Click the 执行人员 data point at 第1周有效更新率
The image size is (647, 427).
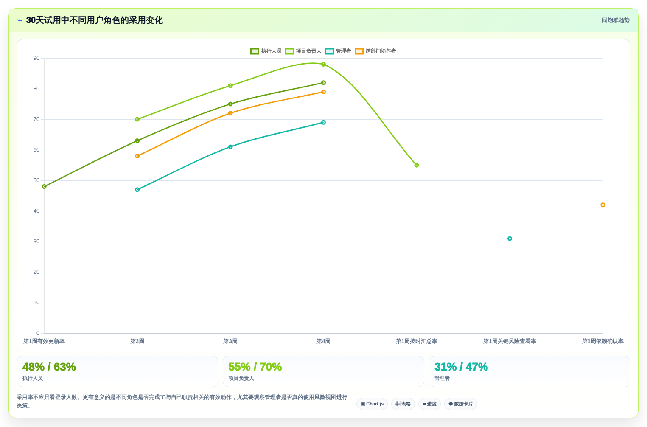tap(44, 186)
